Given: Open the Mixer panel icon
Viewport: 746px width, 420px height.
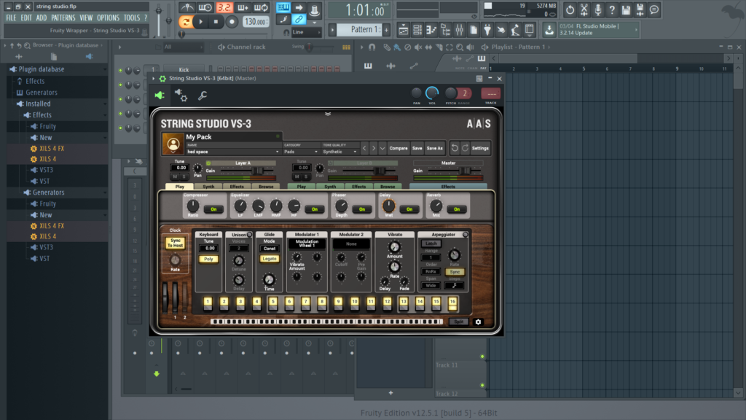Looking at the screenshot, I should [x=459, y=30].
